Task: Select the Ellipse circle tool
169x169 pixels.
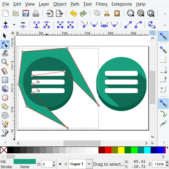Action: click(5, 98)
